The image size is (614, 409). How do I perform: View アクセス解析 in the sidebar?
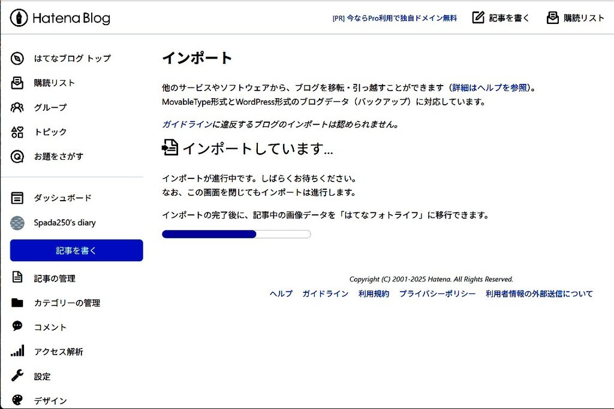pos(58,352)
